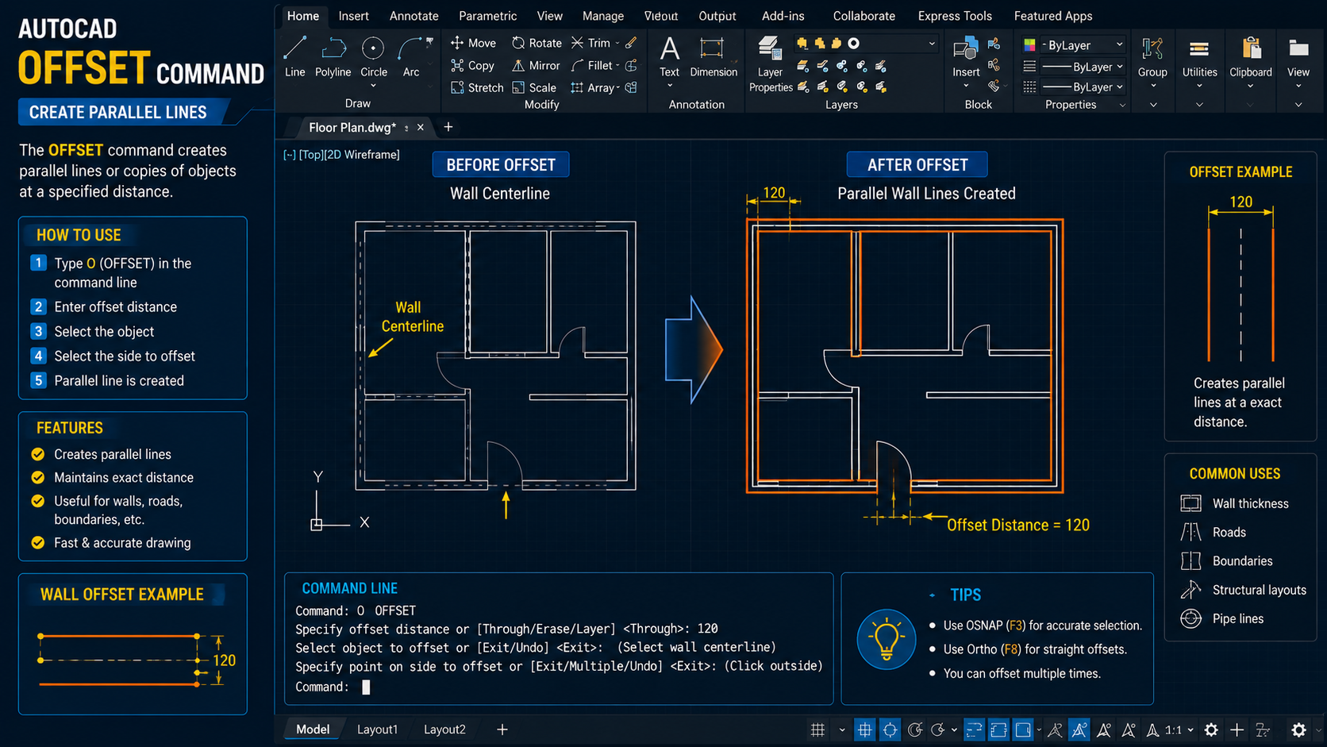Switch to the Annotate ribbon tab
This screenshot has height=747, width=1327.
413,16
